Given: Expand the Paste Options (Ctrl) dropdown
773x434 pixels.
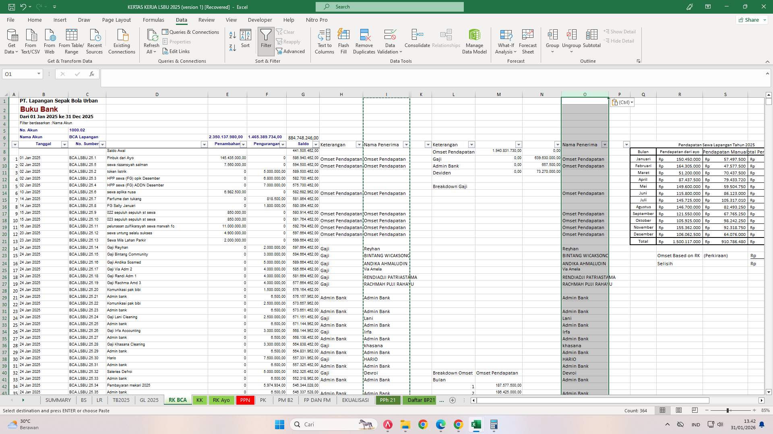Looking at the screenshot, I should 631,102.
